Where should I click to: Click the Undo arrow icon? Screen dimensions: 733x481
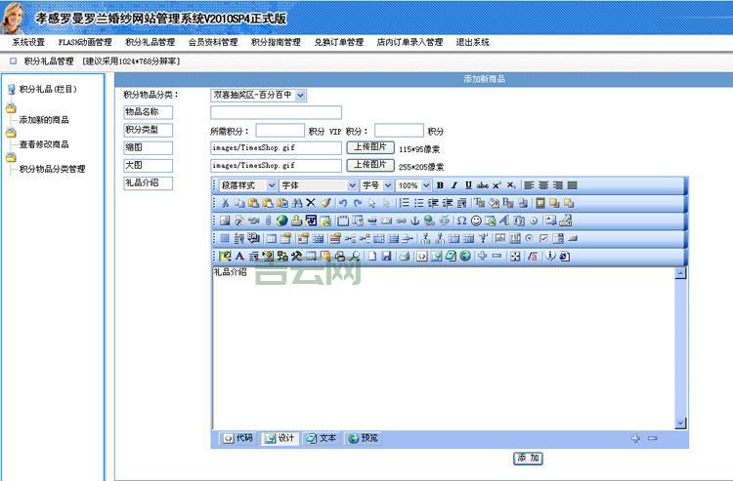[x=343, y=203]
